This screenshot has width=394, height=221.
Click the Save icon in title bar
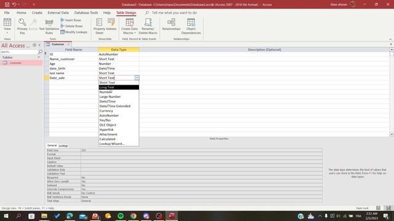pos(7,4)
